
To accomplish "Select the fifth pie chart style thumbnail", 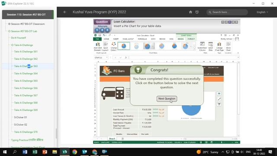I will pos(174,46).
